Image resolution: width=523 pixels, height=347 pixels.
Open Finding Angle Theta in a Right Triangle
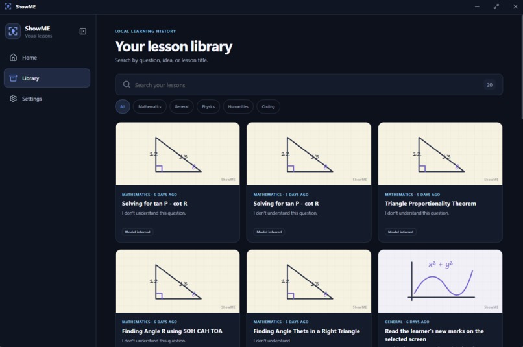tap(306, 331)
